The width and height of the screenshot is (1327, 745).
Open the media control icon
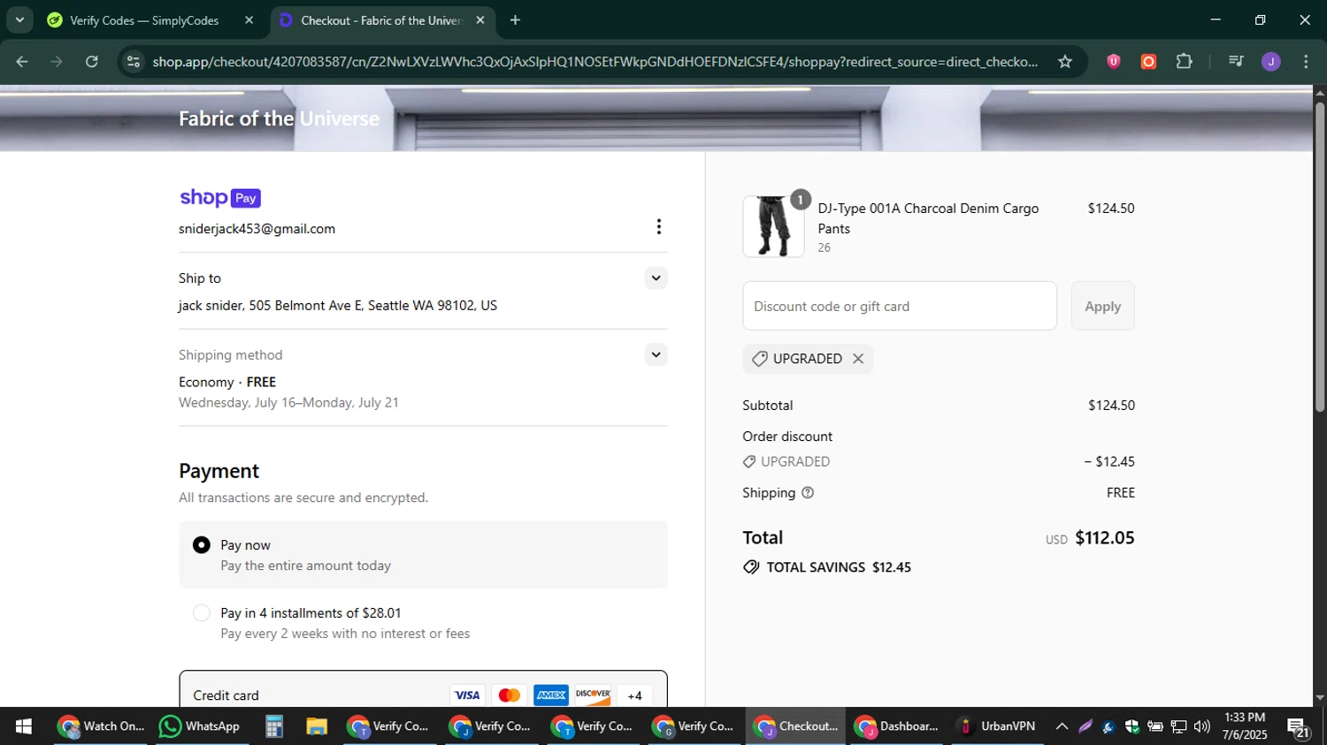coord(1236,62)
